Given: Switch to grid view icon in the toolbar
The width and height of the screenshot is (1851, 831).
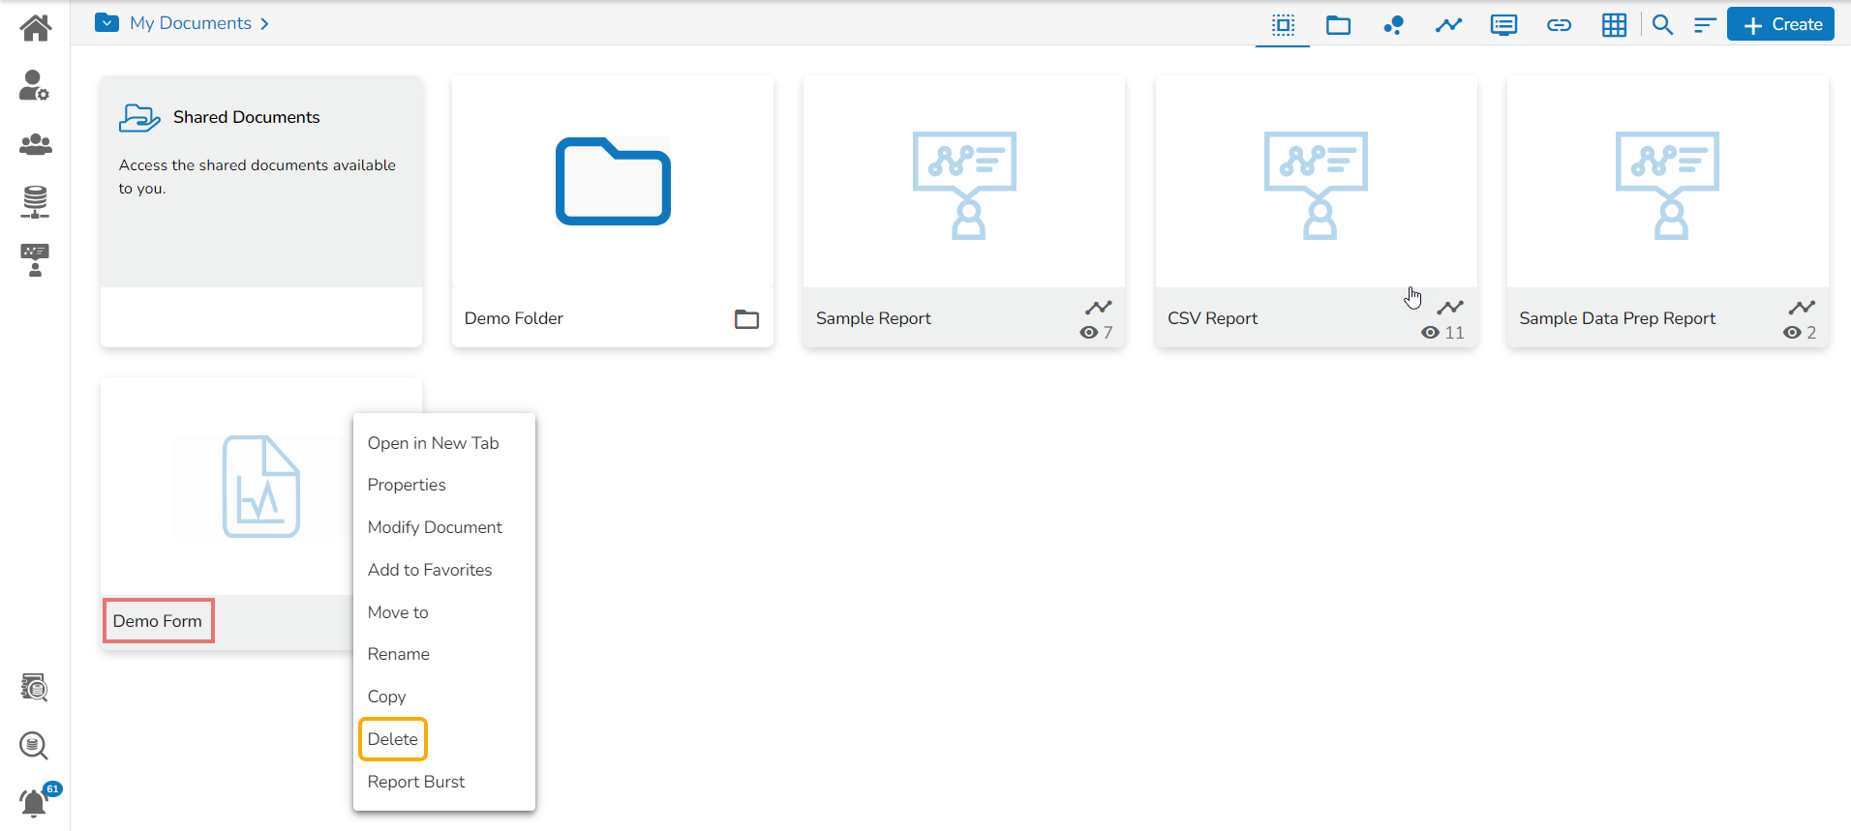Looking at the screenshot, I should [x=1614, y=25].
